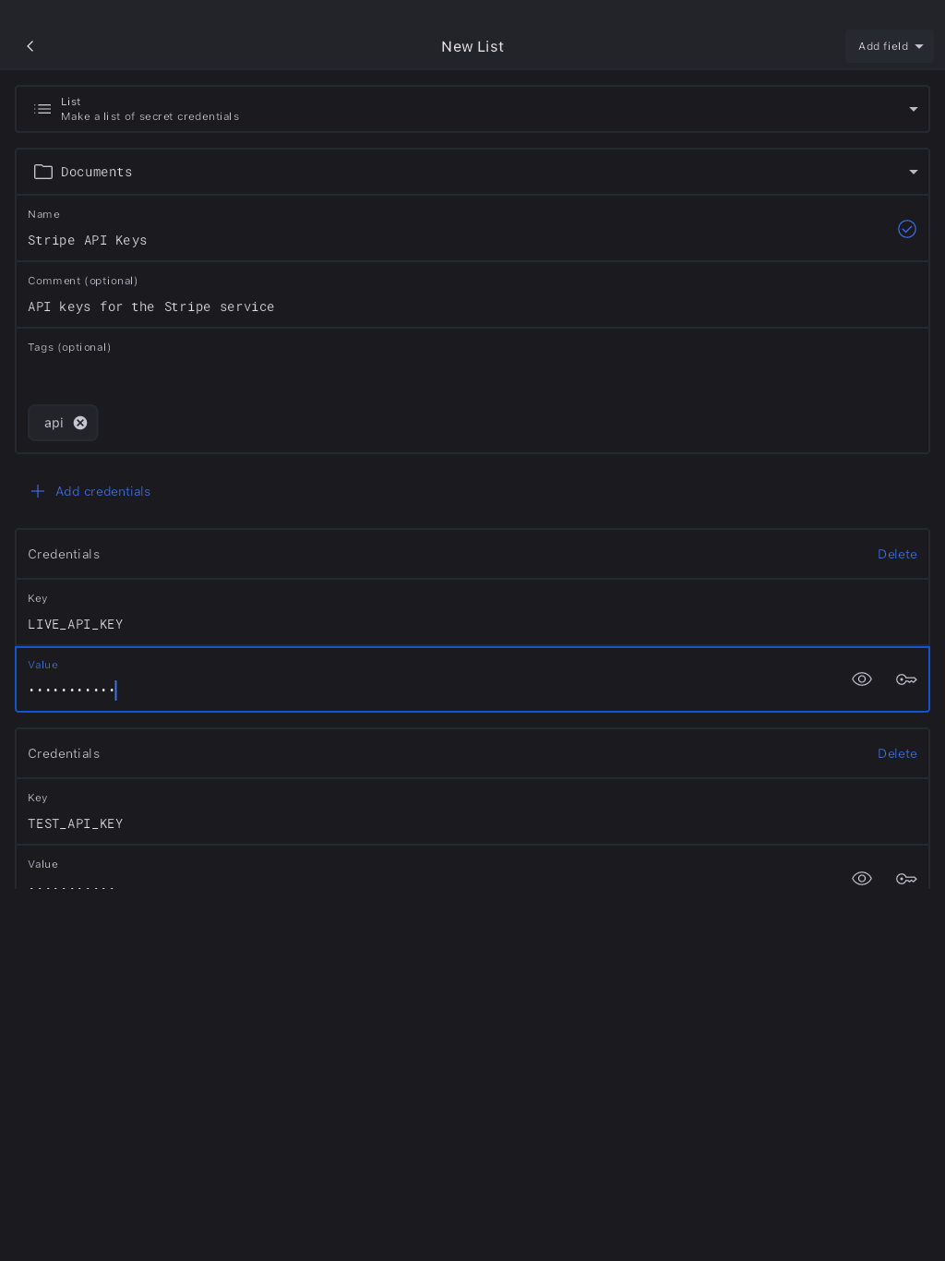This screenshot has height=1261, width=945.
Task: Click key icon for TEST_API_KEY value
Action: [x=905, y=878]
